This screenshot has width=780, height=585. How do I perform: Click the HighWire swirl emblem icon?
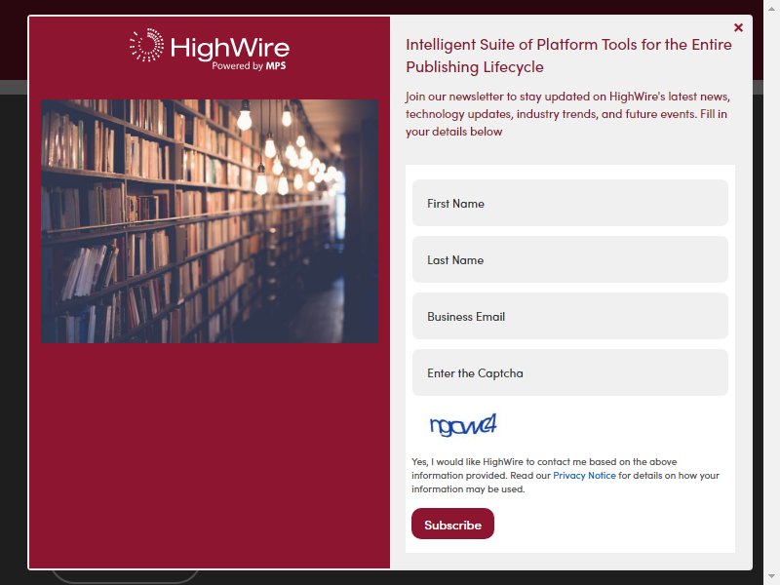click(x=146, y=45)
